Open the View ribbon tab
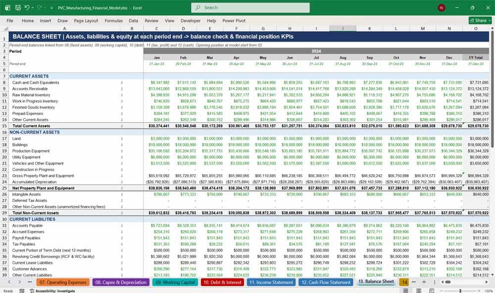The width and height of the screenshot is (495, 293). tap(169, 20)
